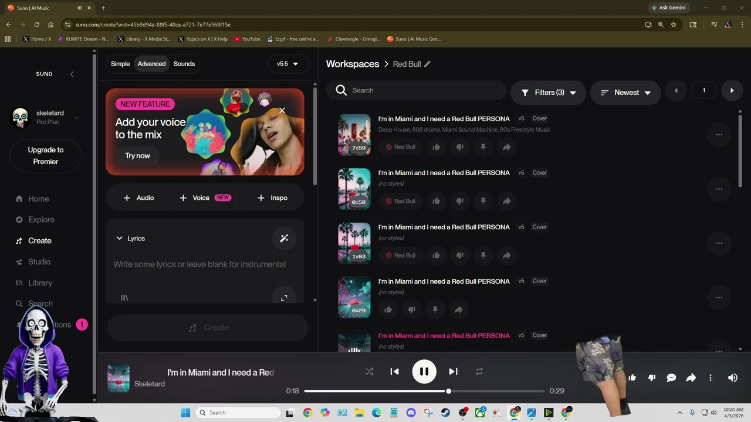
Task: Skip to previous track
Action: pos(394,372)
